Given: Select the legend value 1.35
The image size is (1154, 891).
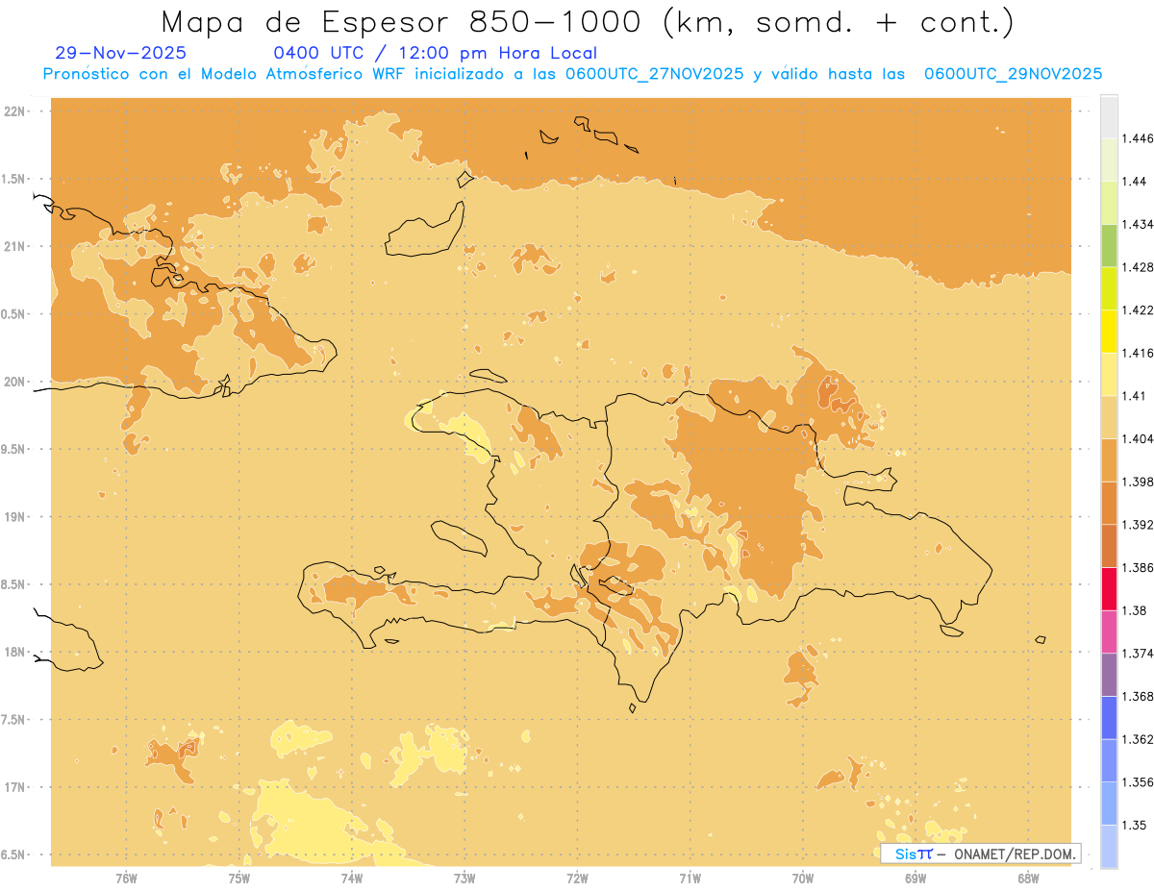Looking at the screenshot, I should pos(1135,825).
